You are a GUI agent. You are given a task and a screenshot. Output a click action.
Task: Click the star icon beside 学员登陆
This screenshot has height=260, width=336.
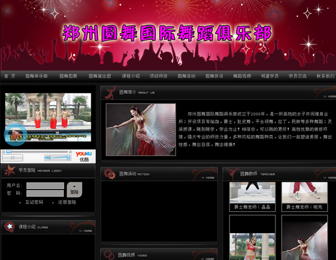pos(10,171)
